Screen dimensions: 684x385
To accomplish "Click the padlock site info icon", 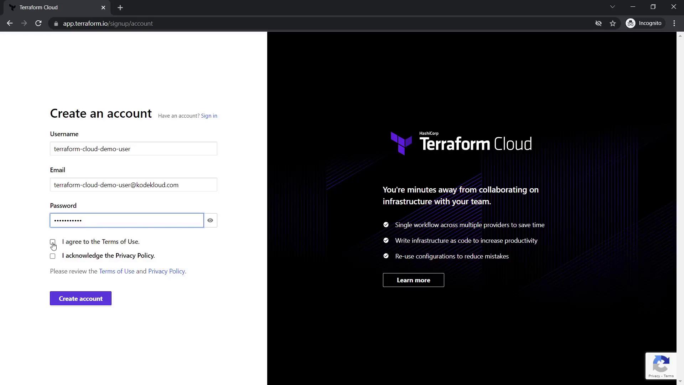I will (56, 24).
